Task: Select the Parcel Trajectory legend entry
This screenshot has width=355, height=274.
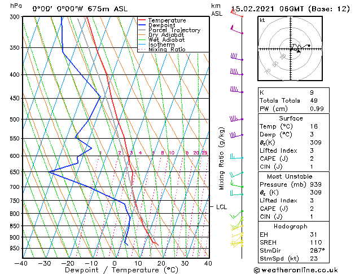Action: 174,30
